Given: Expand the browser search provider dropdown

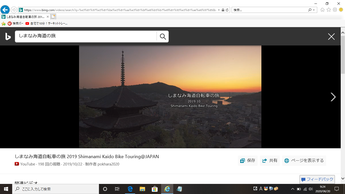Looking at the screenshot, I should (314, 10).
